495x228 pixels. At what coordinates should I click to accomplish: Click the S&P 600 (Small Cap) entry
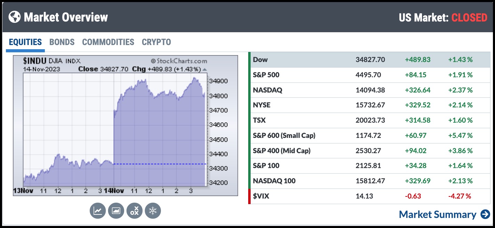click(284, 135)
